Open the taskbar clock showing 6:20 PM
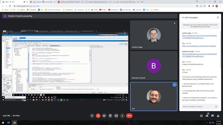The width and height of the screenshot is (223, 125). click(218, 123)
